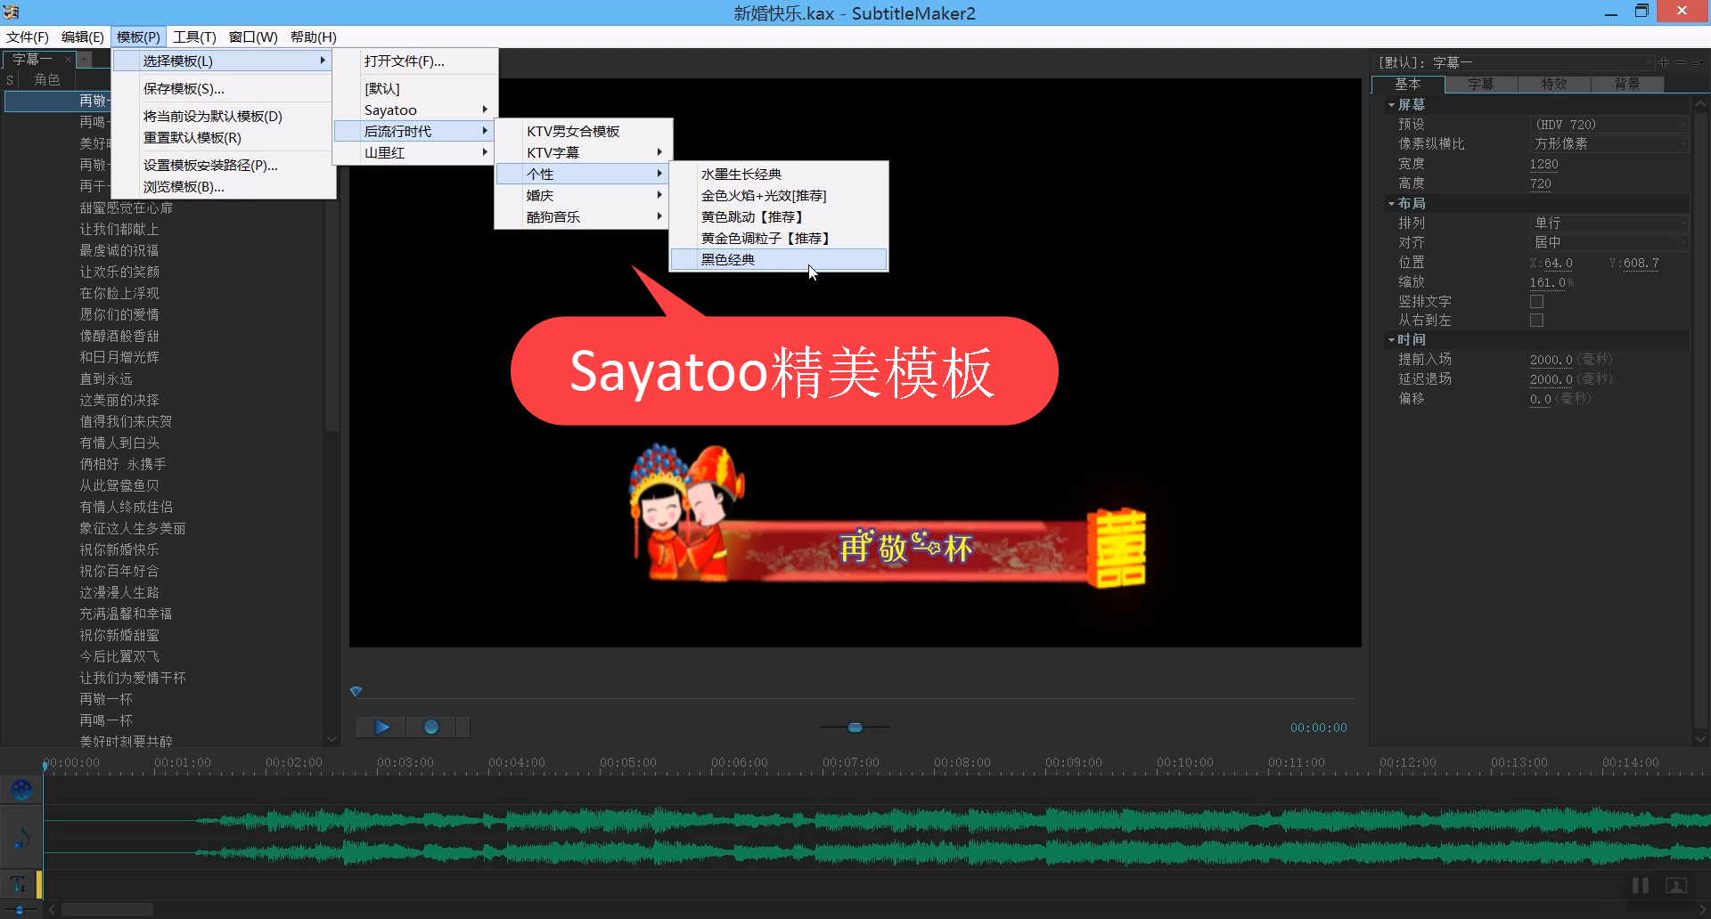
Task: Open the 文件(F) menu
Action: click(27, 37)
